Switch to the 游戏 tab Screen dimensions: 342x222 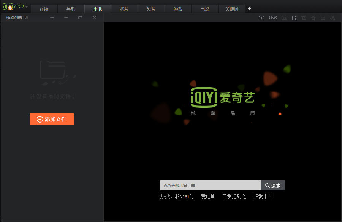[x=178, y=9]
